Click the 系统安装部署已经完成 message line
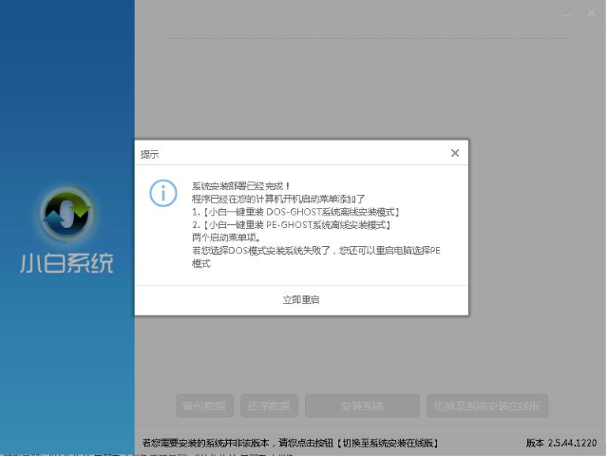608x457 pixels. (240, 186)
